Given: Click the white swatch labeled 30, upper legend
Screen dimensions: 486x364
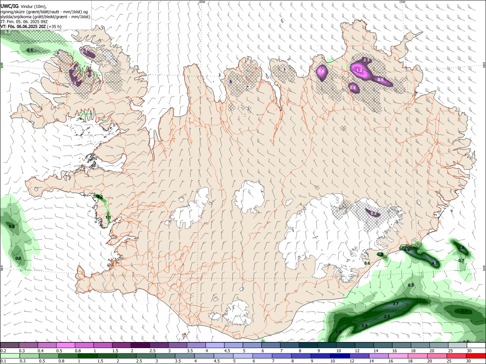Looking at the screenshot, I should click(x=476, y=345).
